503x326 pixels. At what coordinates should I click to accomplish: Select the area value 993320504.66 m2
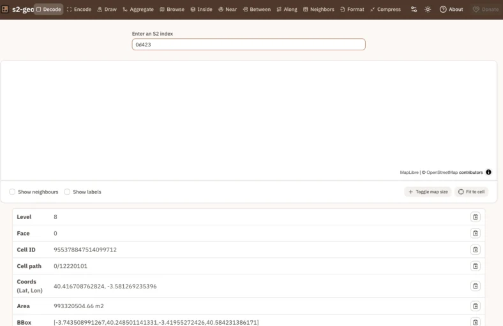pos(79,306)
